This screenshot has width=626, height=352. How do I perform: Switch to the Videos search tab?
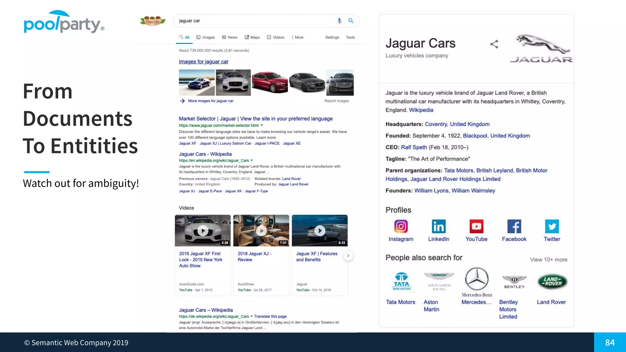coord(275,37)
